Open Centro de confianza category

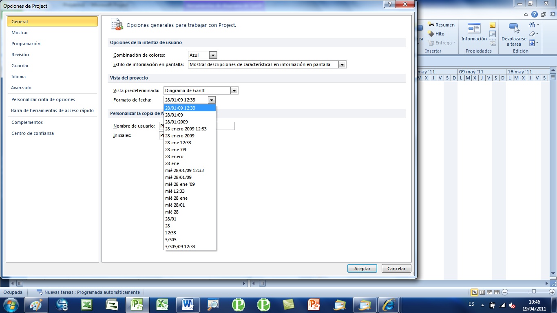point(53,133)
